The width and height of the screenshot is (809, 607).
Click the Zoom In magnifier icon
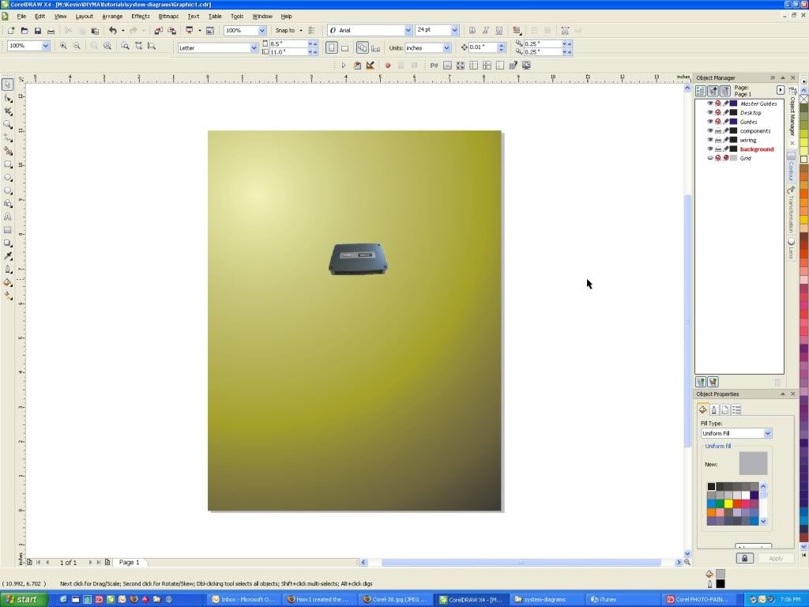[63, 47]
